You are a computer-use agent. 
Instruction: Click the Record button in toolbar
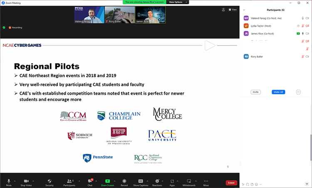pos(124,183)
